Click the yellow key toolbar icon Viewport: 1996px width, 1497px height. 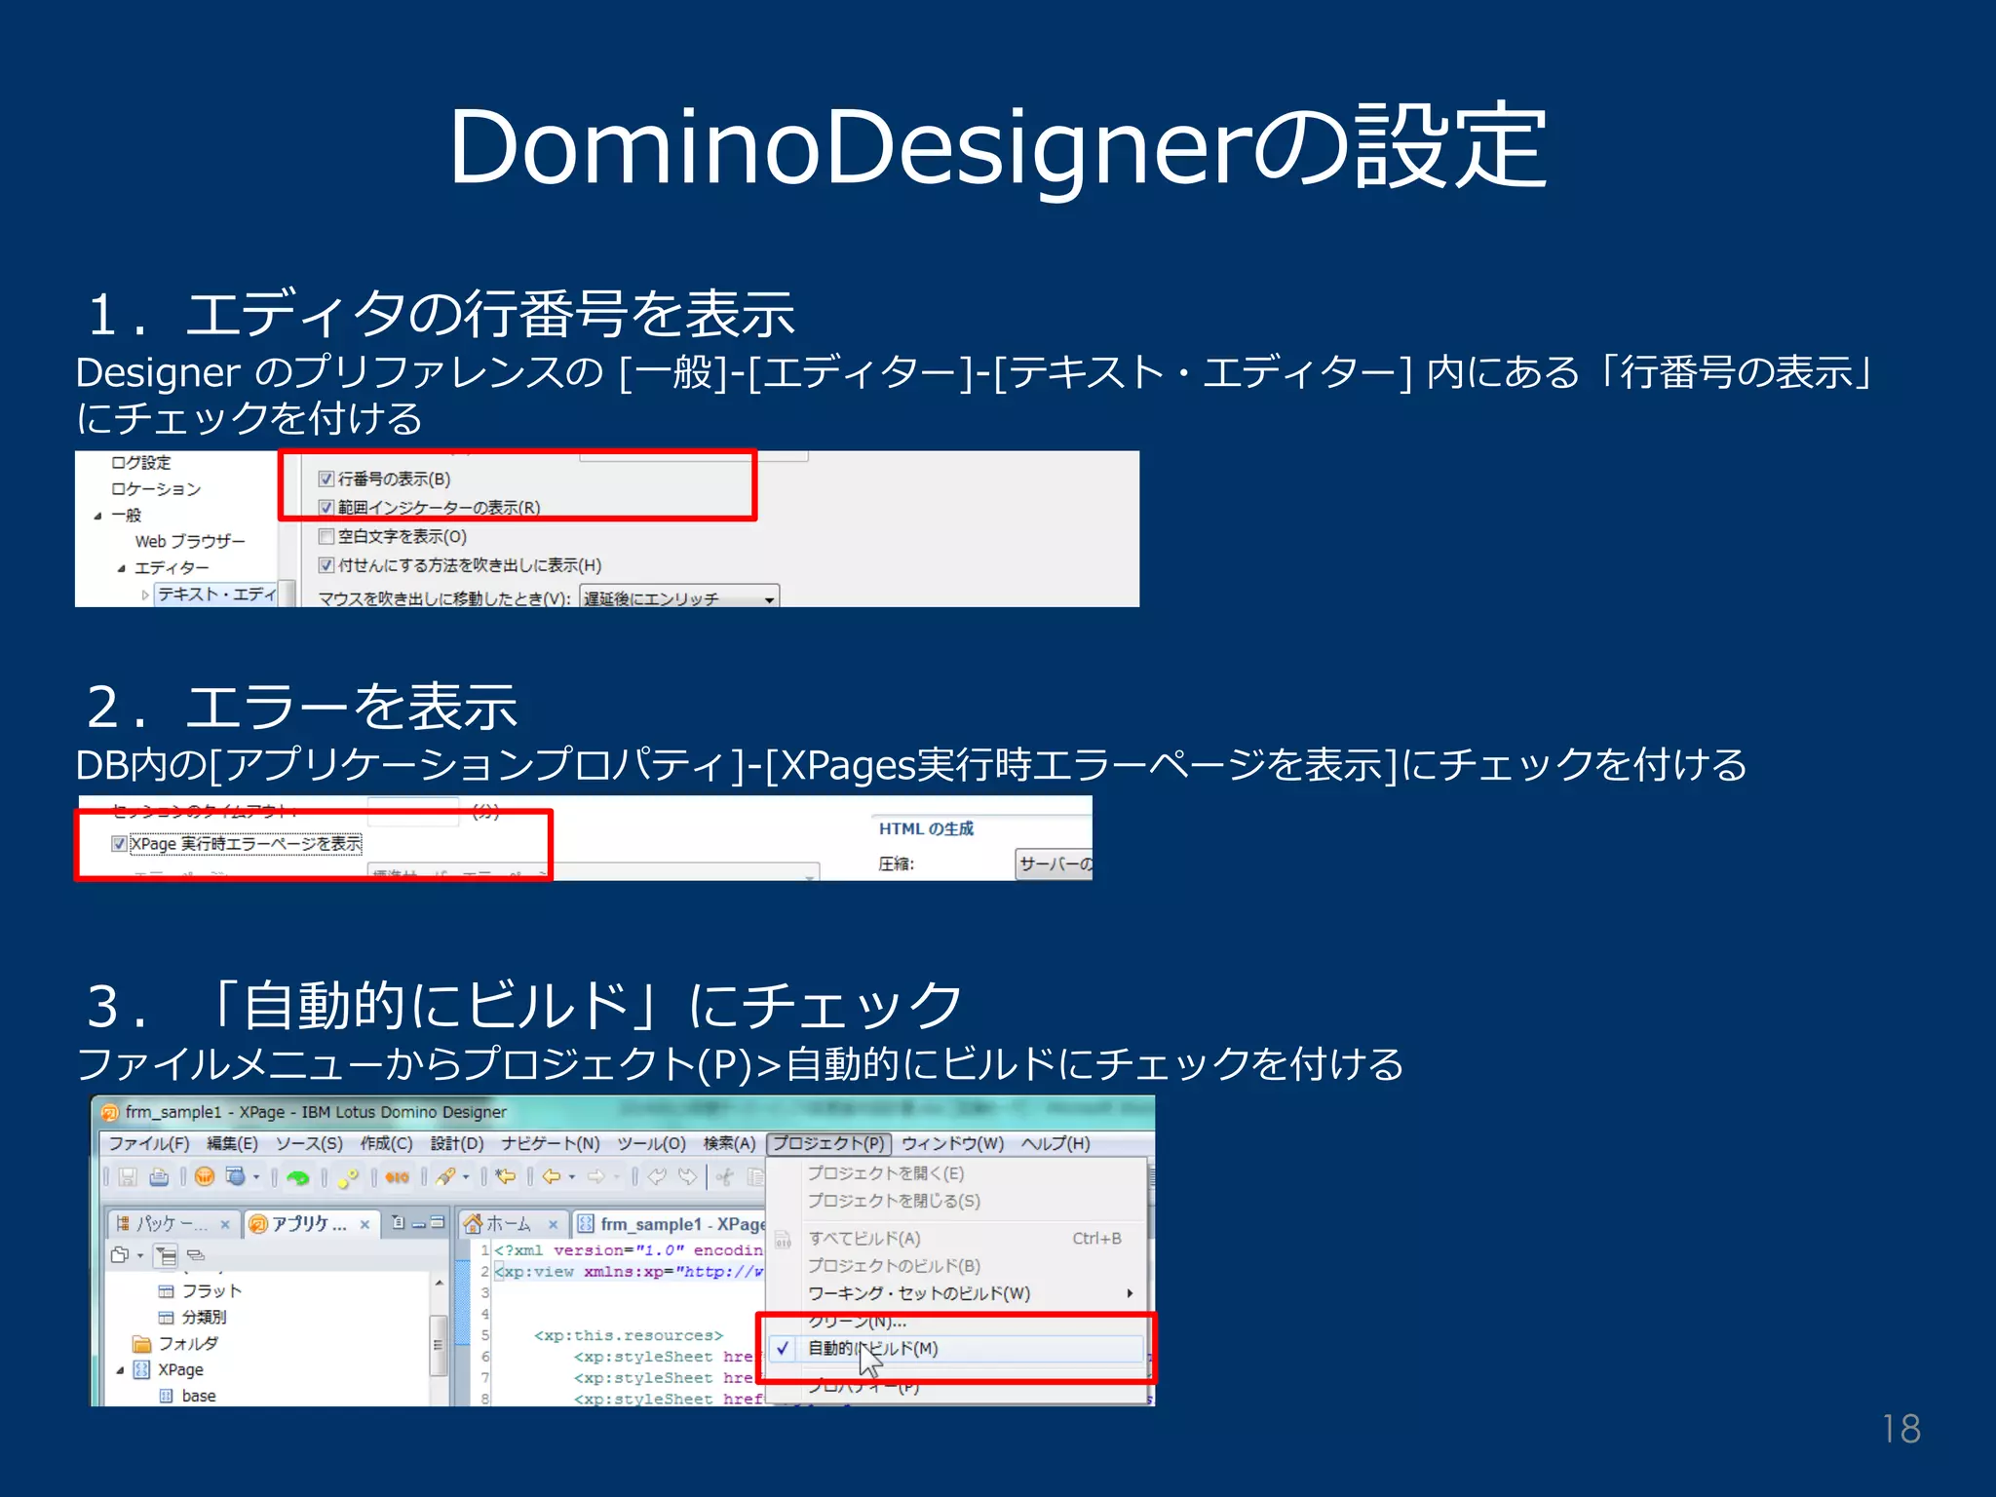[348, 1178]
